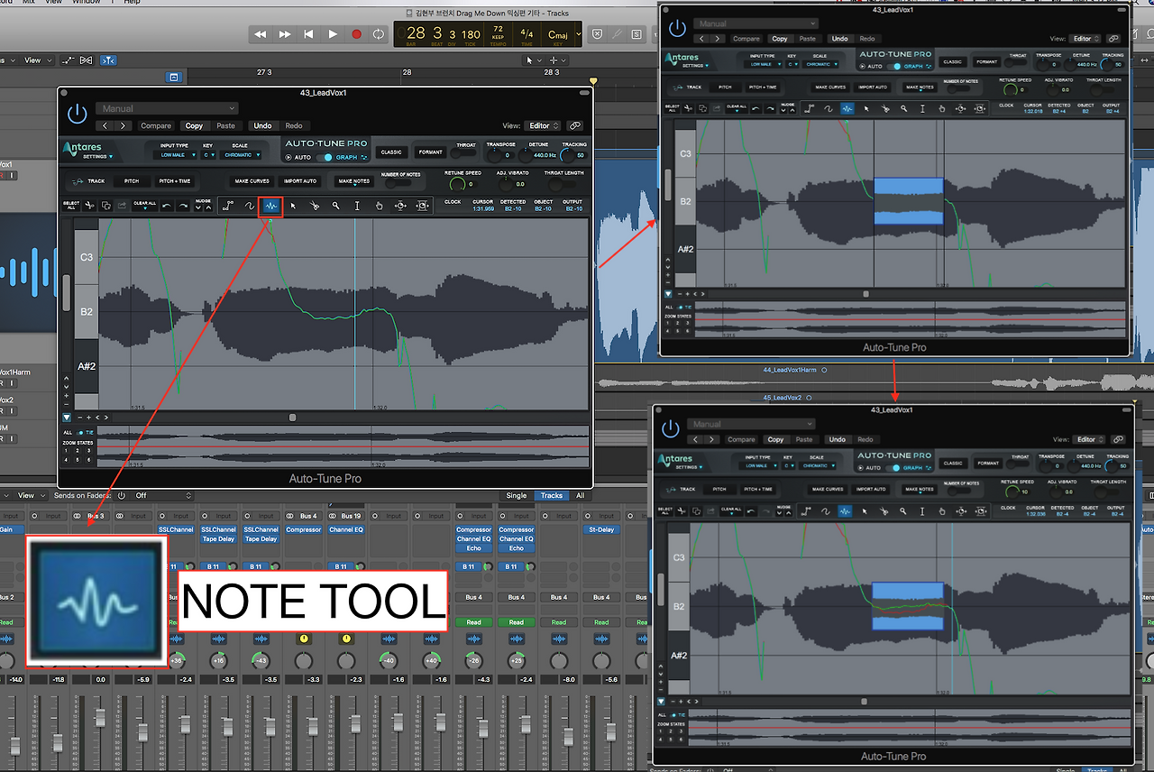
Task: Select the Arrow tool in largest Auto-Tune window
Action: point(293,207)
